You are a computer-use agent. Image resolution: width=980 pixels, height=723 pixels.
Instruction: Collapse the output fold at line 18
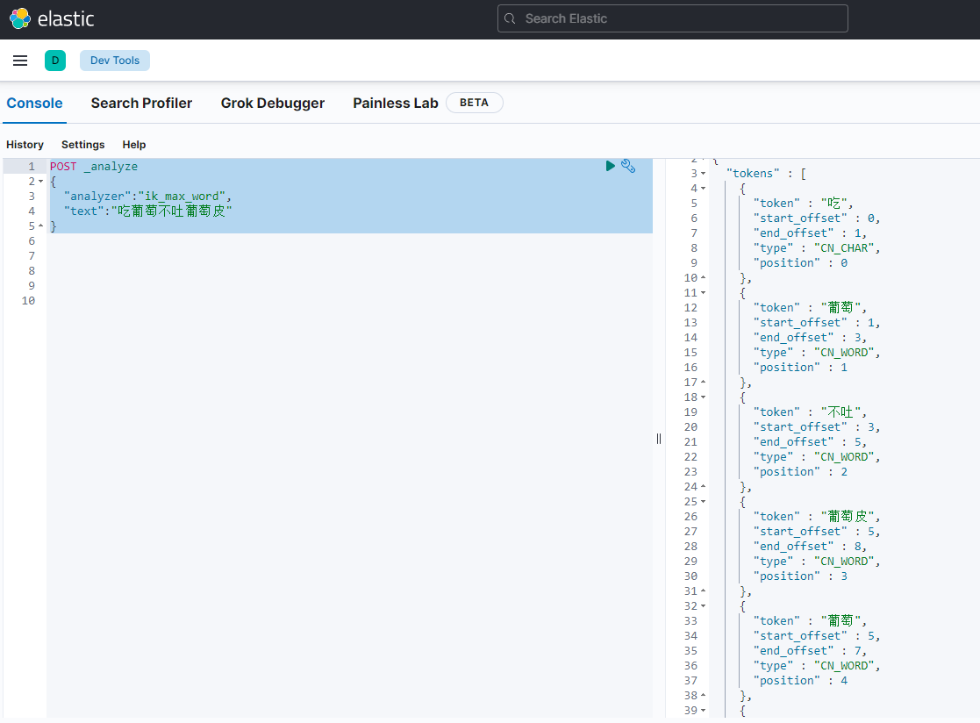point(703,397)
